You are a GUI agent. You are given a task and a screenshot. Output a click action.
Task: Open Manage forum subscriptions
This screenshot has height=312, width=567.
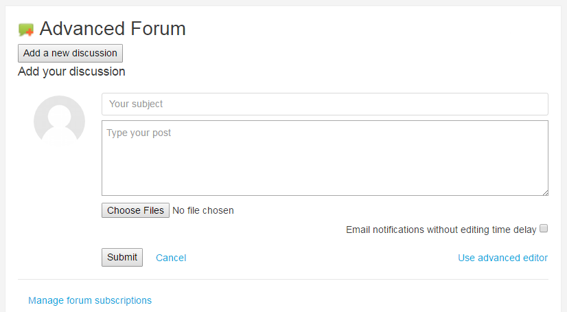(x=90, y=300)
